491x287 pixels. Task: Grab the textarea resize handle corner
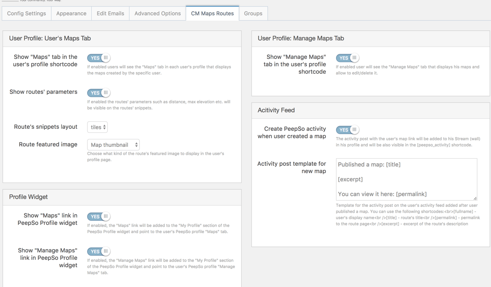point(475,198)
